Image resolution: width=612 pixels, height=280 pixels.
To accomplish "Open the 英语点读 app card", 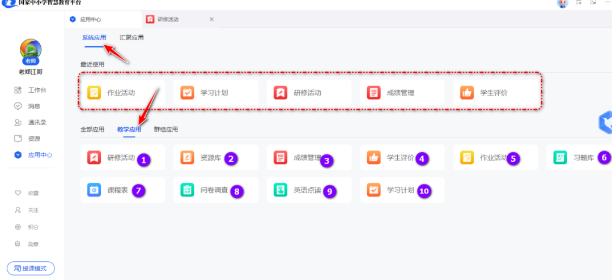I will (x=309, y=190).
